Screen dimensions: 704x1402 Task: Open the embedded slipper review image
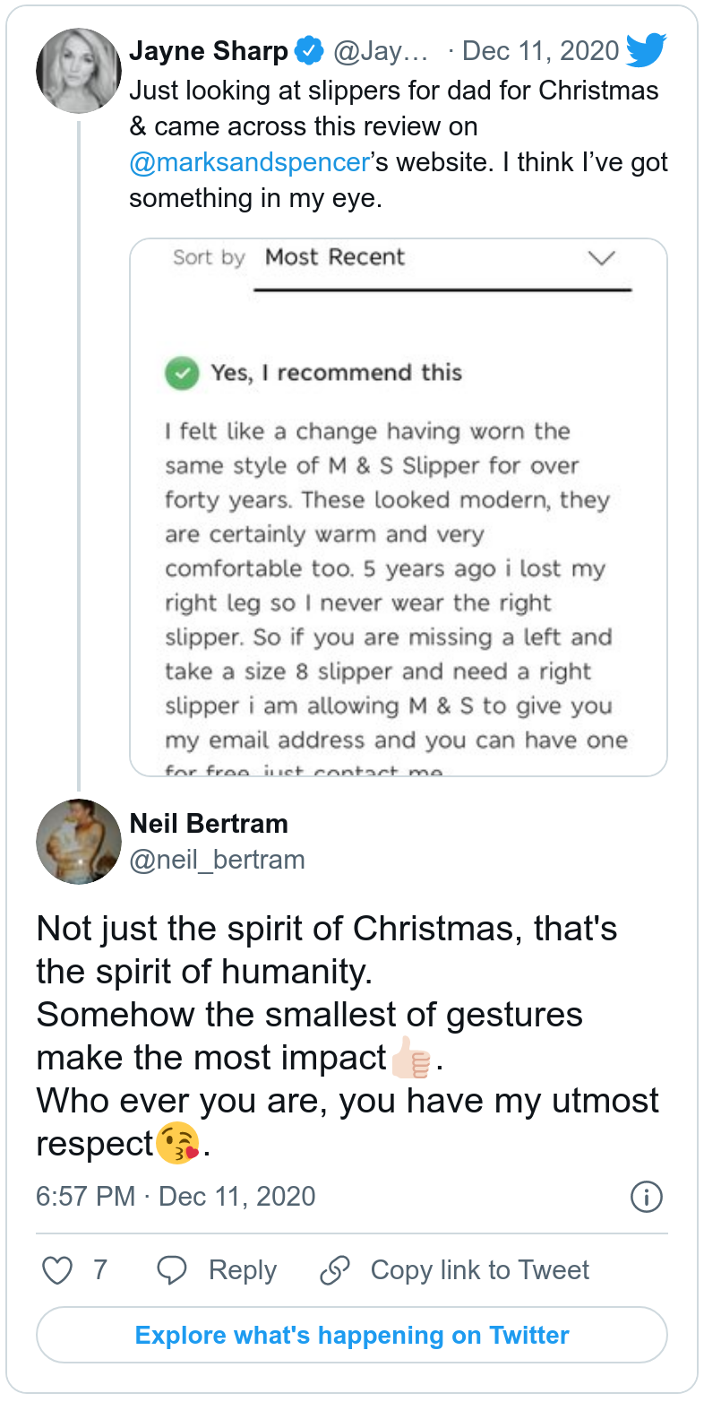pos(399,538)
